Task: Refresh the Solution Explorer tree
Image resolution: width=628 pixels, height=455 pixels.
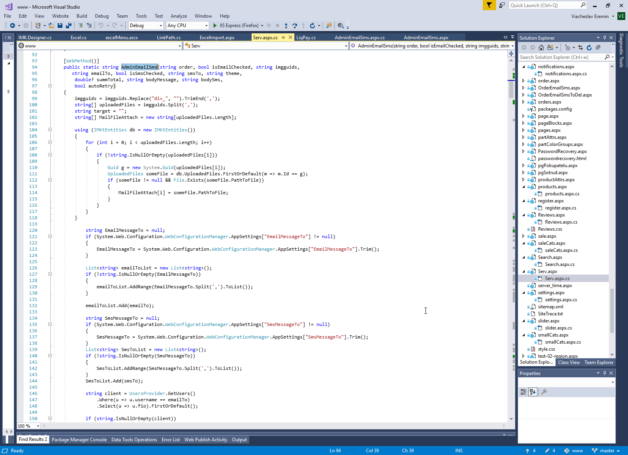Action: (589, 47)
